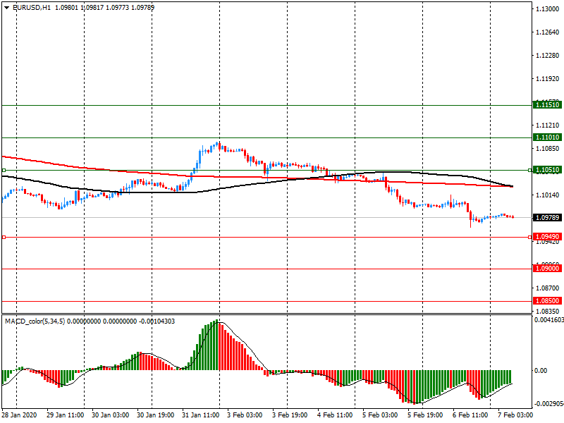Select the red 1.09490 price label
Screen dimensions: 564x423
[x=547, y=237]
